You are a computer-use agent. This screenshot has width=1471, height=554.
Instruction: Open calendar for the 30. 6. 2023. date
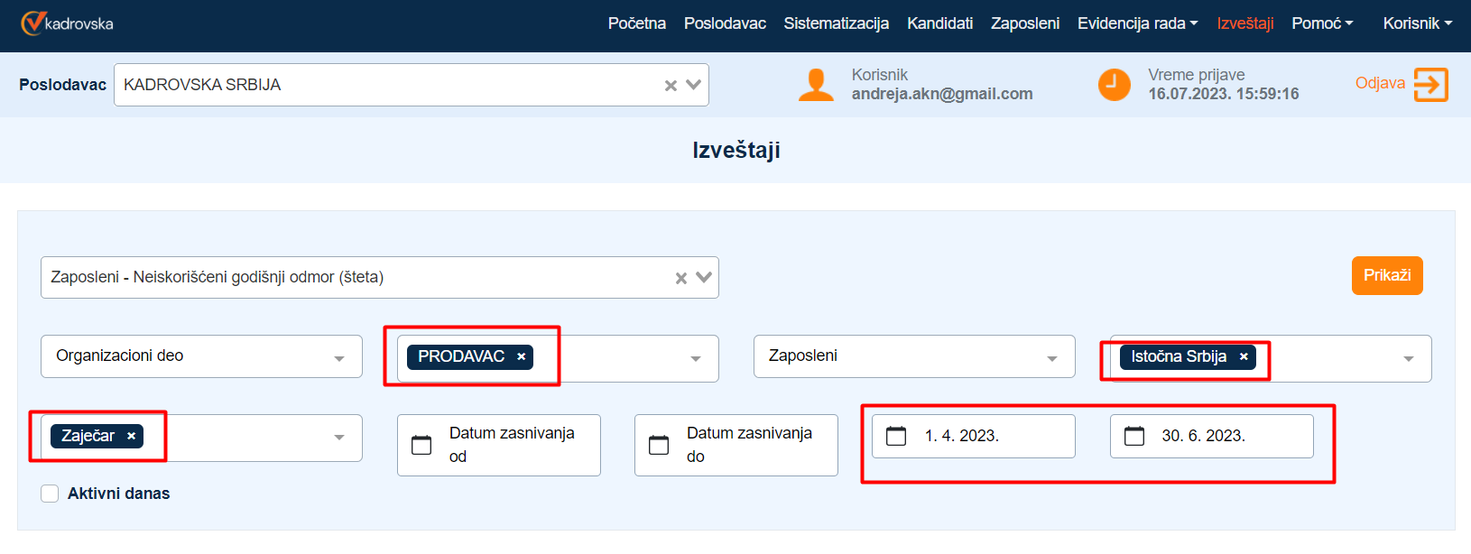(1134, 437)
